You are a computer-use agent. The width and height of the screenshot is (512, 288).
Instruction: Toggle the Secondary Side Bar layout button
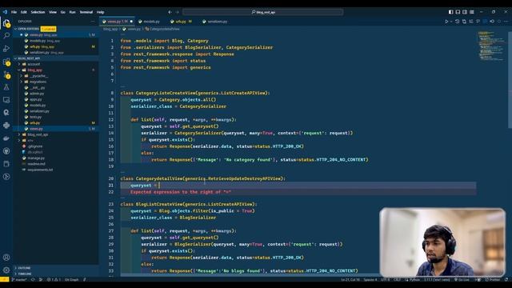point(465,12)
